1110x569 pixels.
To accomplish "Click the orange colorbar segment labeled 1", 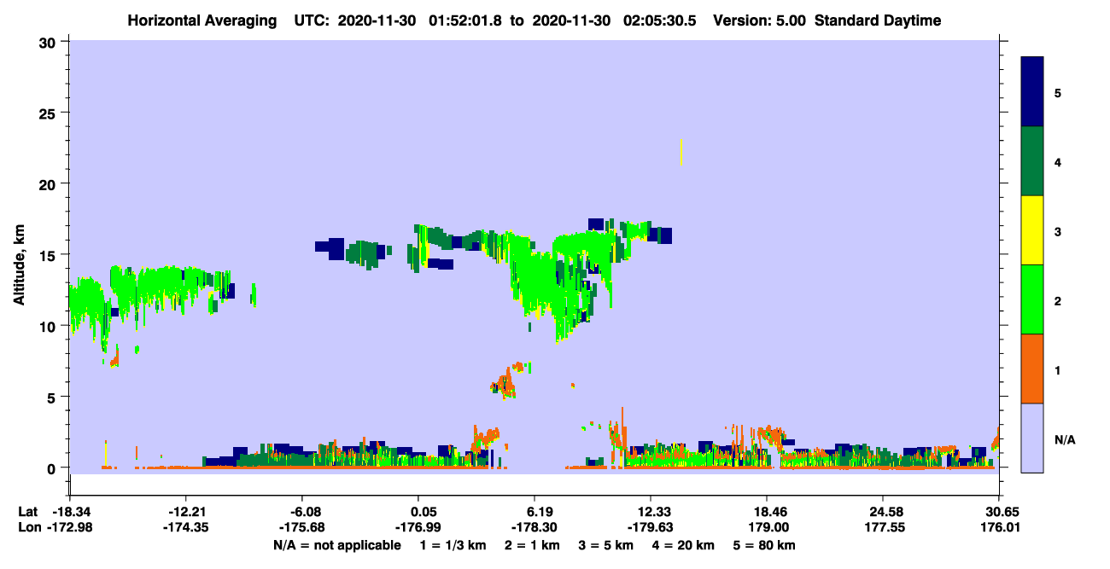I will coord(1032,369).
